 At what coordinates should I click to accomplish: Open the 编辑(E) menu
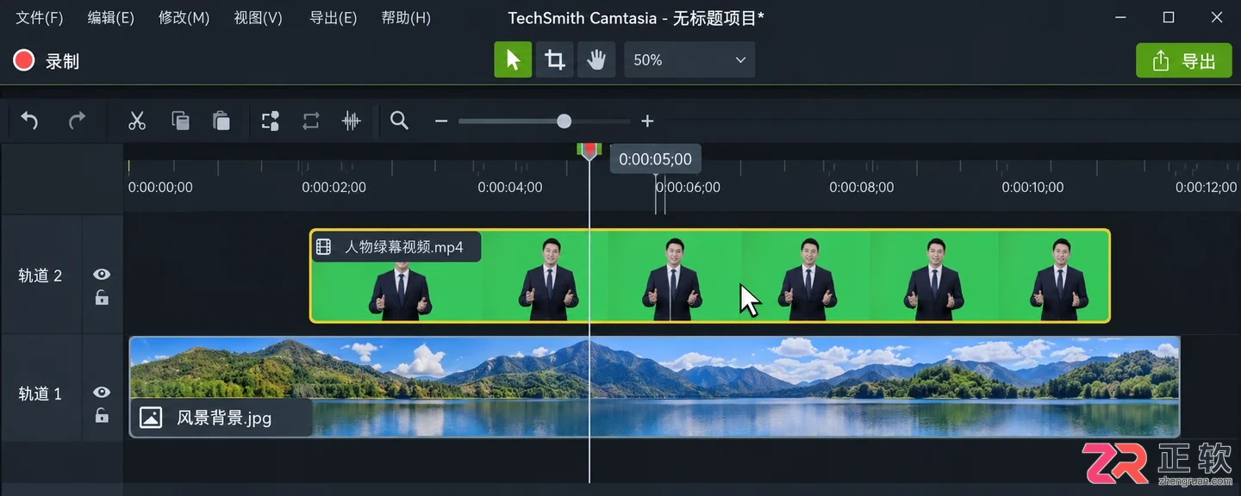[x=111, y=18]
